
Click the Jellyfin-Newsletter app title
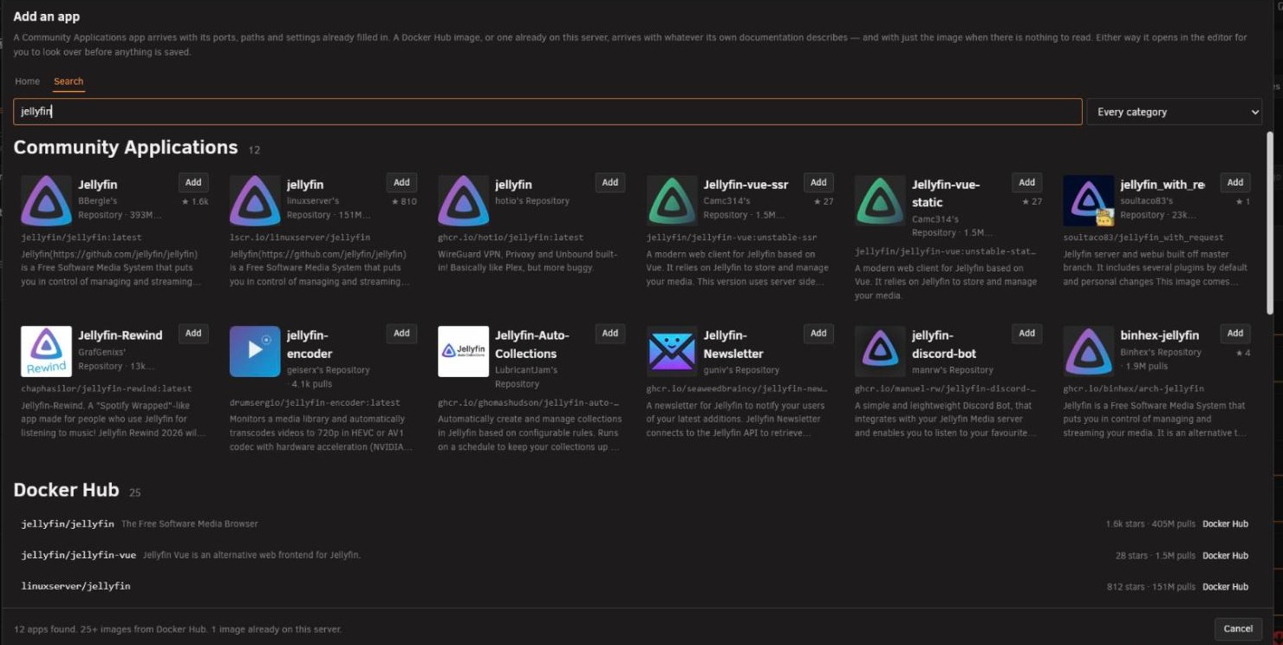pos(733,344)
